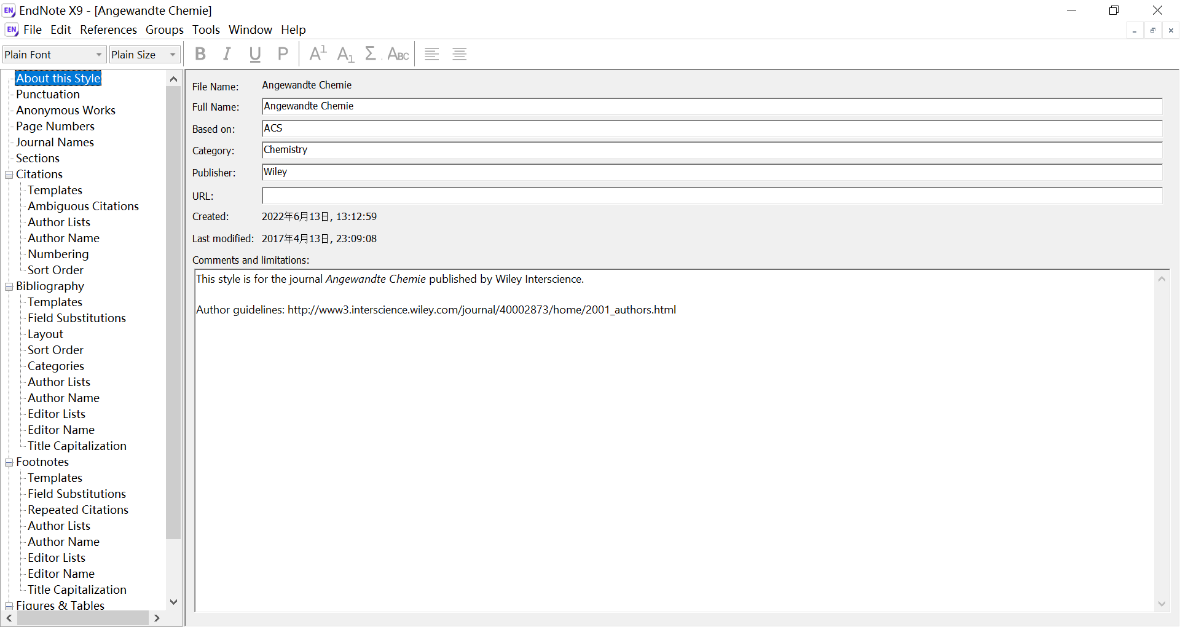The width and height of the screenshot is (1180, 627).
Task: Open Categories under Bibliography
Action: 56,366
